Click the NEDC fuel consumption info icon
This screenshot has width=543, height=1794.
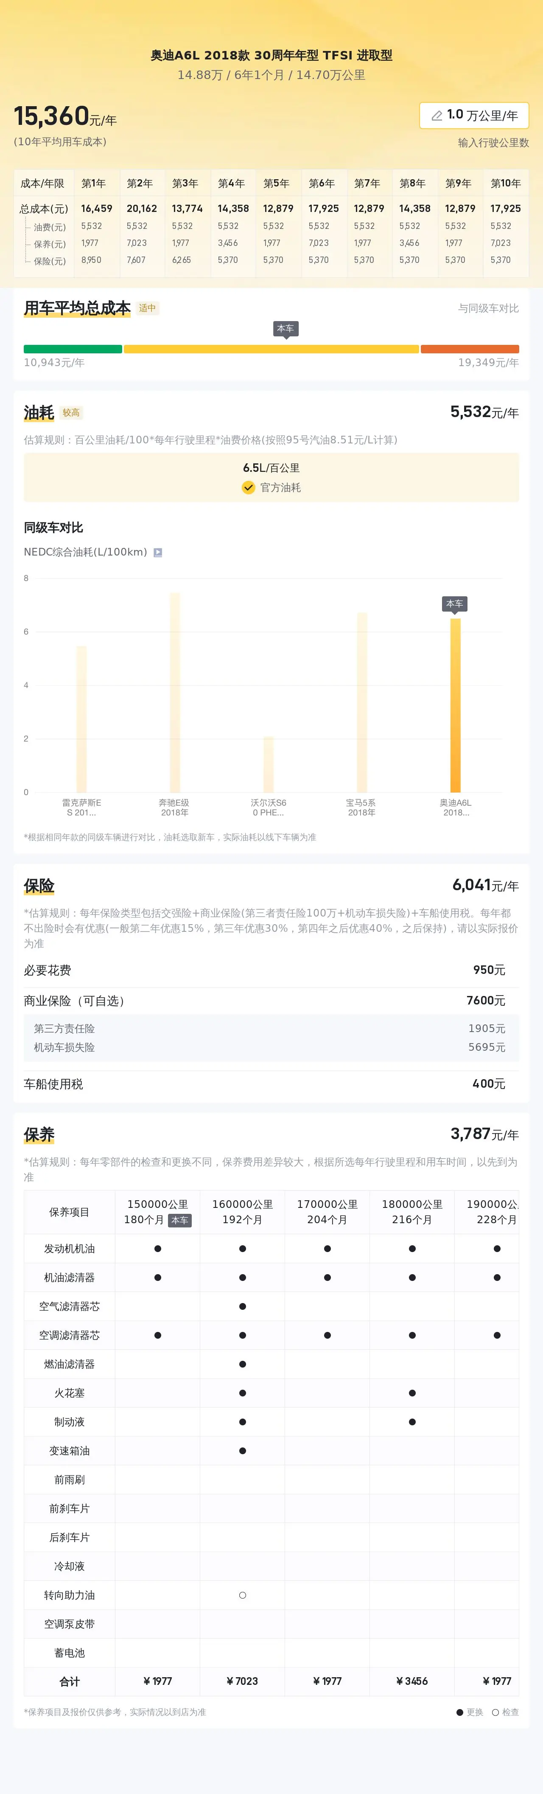pyautogui.click(x=158, y=552)
